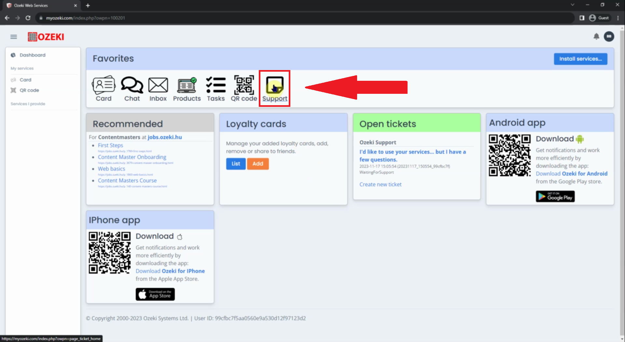Open the jobs.ozeki.hu link
625x342 pixels.
165,137
